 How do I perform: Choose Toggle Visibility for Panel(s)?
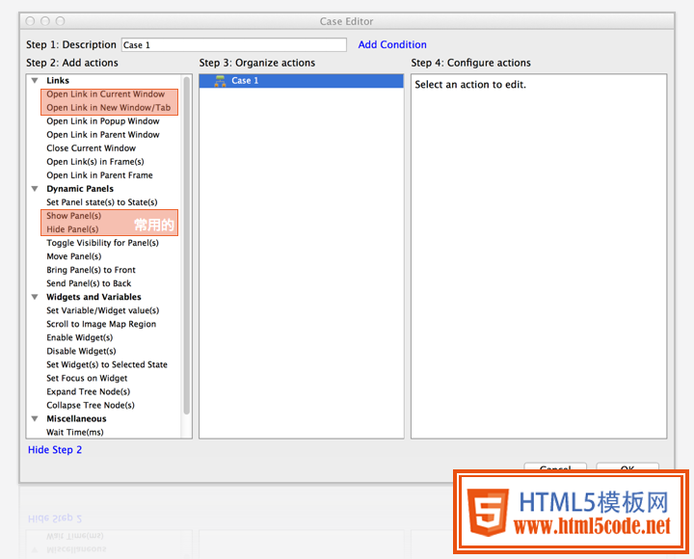(x=102, y=243)
